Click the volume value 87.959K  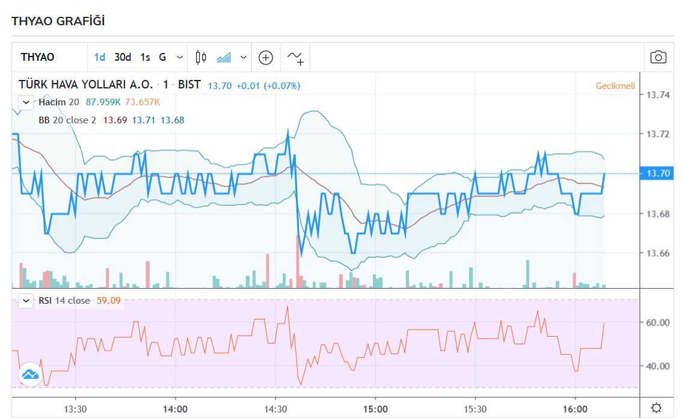point(103,102)
